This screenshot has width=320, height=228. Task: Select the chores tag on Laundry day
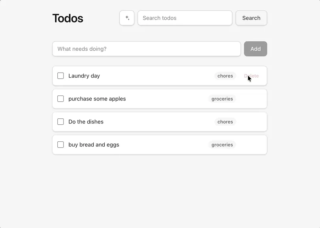(225, 76)
